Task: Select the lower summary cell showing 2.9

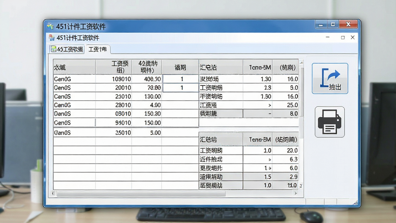Action: pyautogui.click(x=286, y=177)
